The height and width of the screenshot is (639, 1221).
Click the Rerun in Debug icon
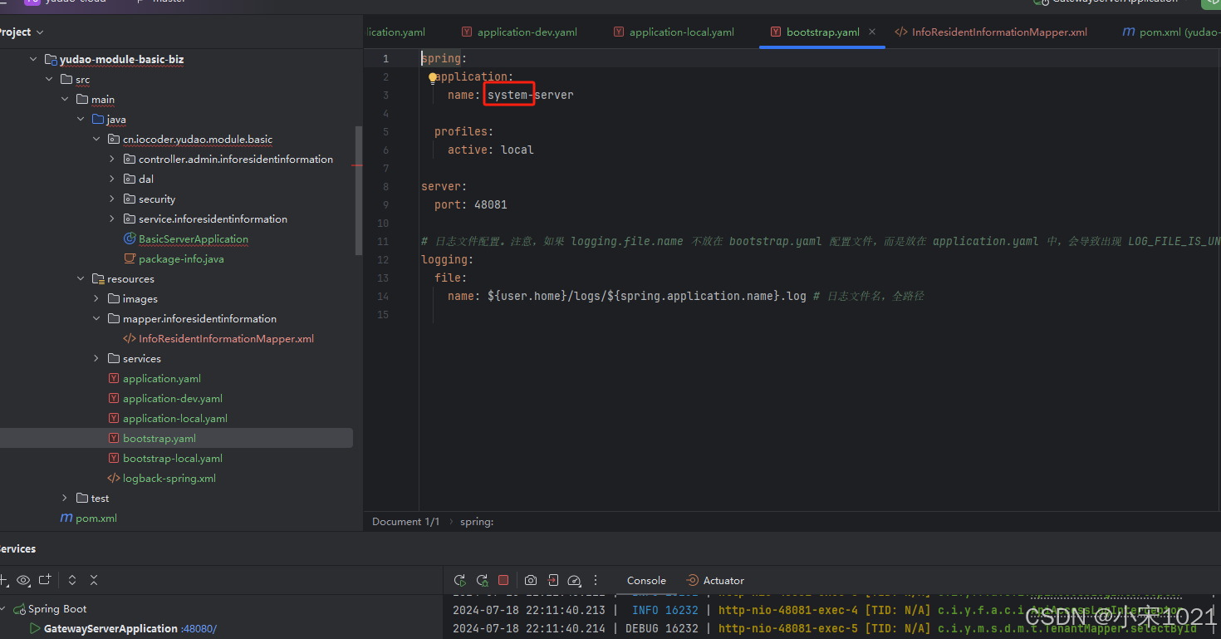point(482,580)
